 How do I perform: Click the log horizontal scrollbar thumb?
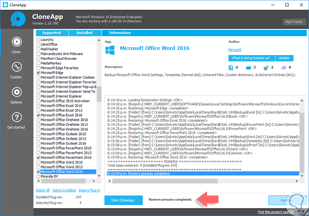(x=165, y=181)
